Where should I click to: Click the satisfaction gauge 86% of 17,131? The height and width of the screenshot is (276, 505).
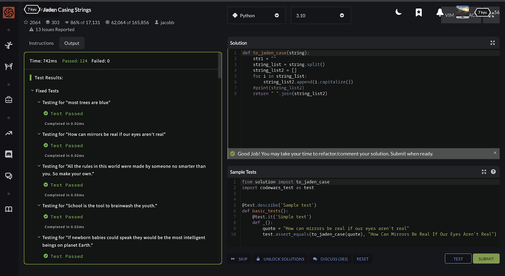(82, 23)
